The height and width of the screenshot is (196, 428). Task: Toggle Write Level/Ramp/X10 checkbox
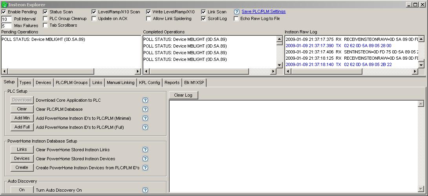click(x=148, y=12)
